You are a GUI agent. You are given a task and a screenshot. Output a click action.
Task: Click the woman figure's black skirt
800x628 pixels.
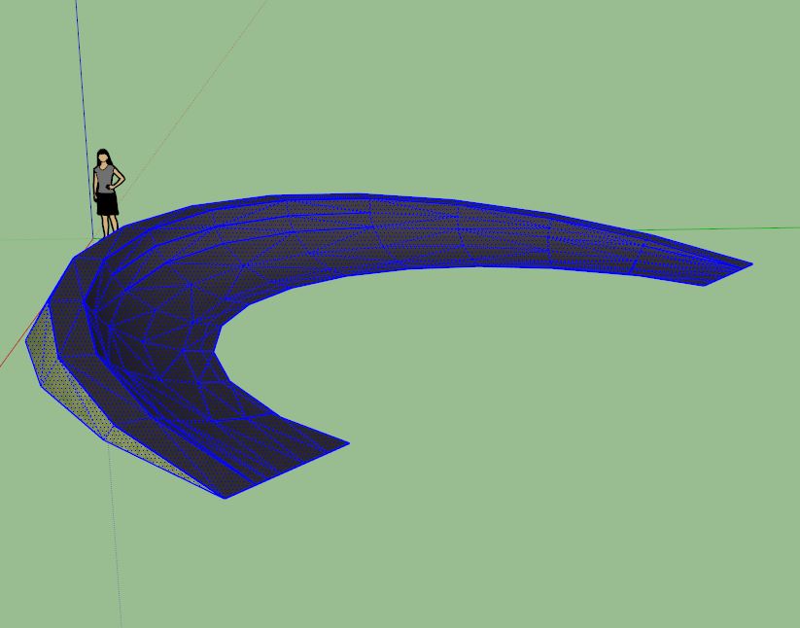pyautogui.click(x=106, y=203)
